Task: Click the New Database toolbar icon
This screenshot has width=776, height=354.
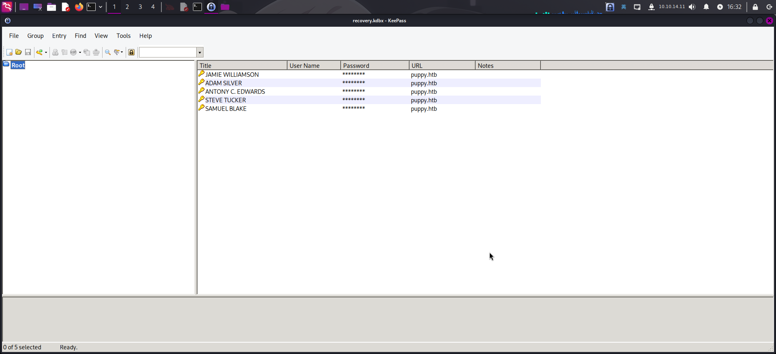Action: click(x=9, y=52)
